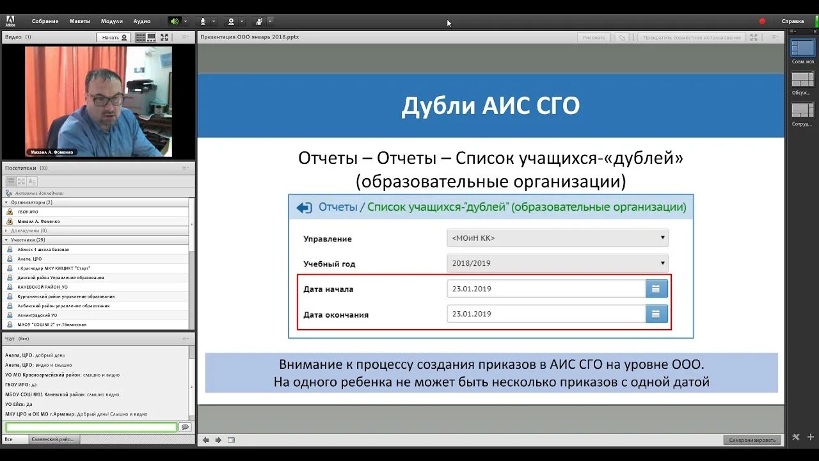Click the raise hand status icon
Image resolution: width=819 pixels, height=461 pixels.
pos(259,21)
